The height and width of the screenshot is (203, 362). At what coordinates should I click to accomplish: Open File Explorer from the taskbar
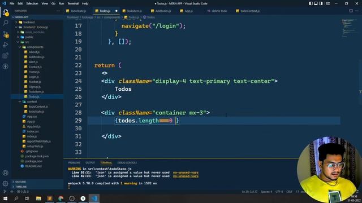pyautogui.click(x=38, y=198)
